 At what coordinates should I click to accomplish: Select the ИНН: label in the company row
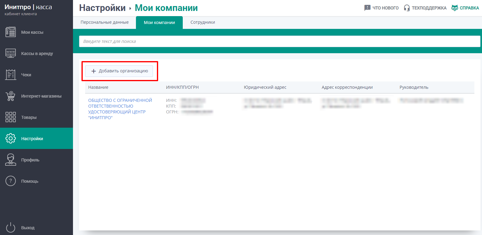171,100
